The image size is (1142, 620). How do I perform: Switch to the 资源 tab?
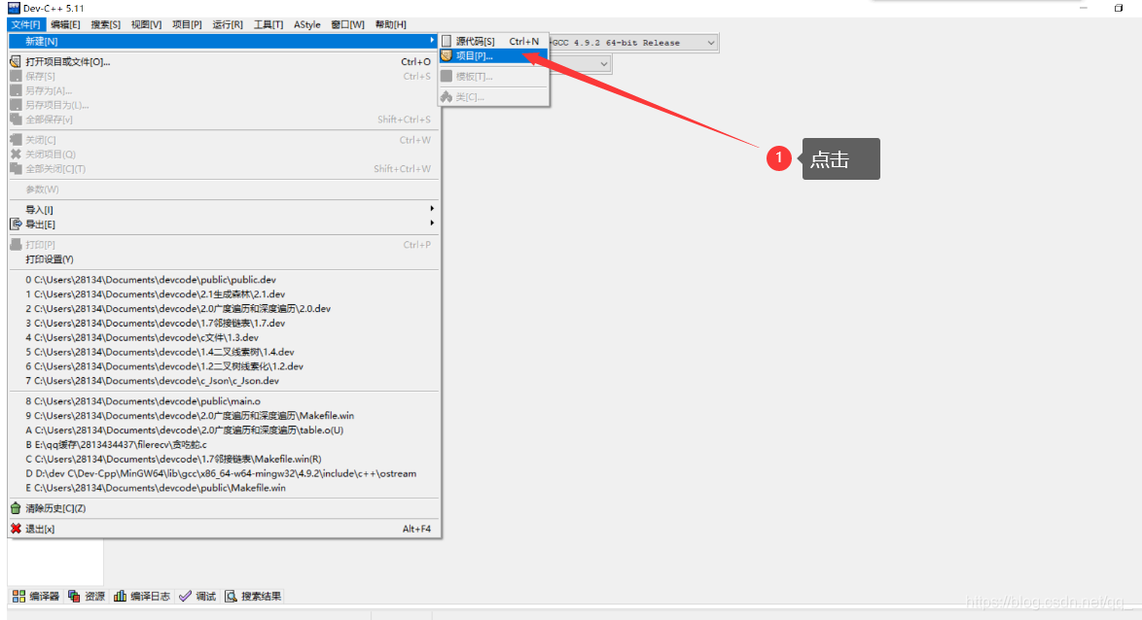87,597
